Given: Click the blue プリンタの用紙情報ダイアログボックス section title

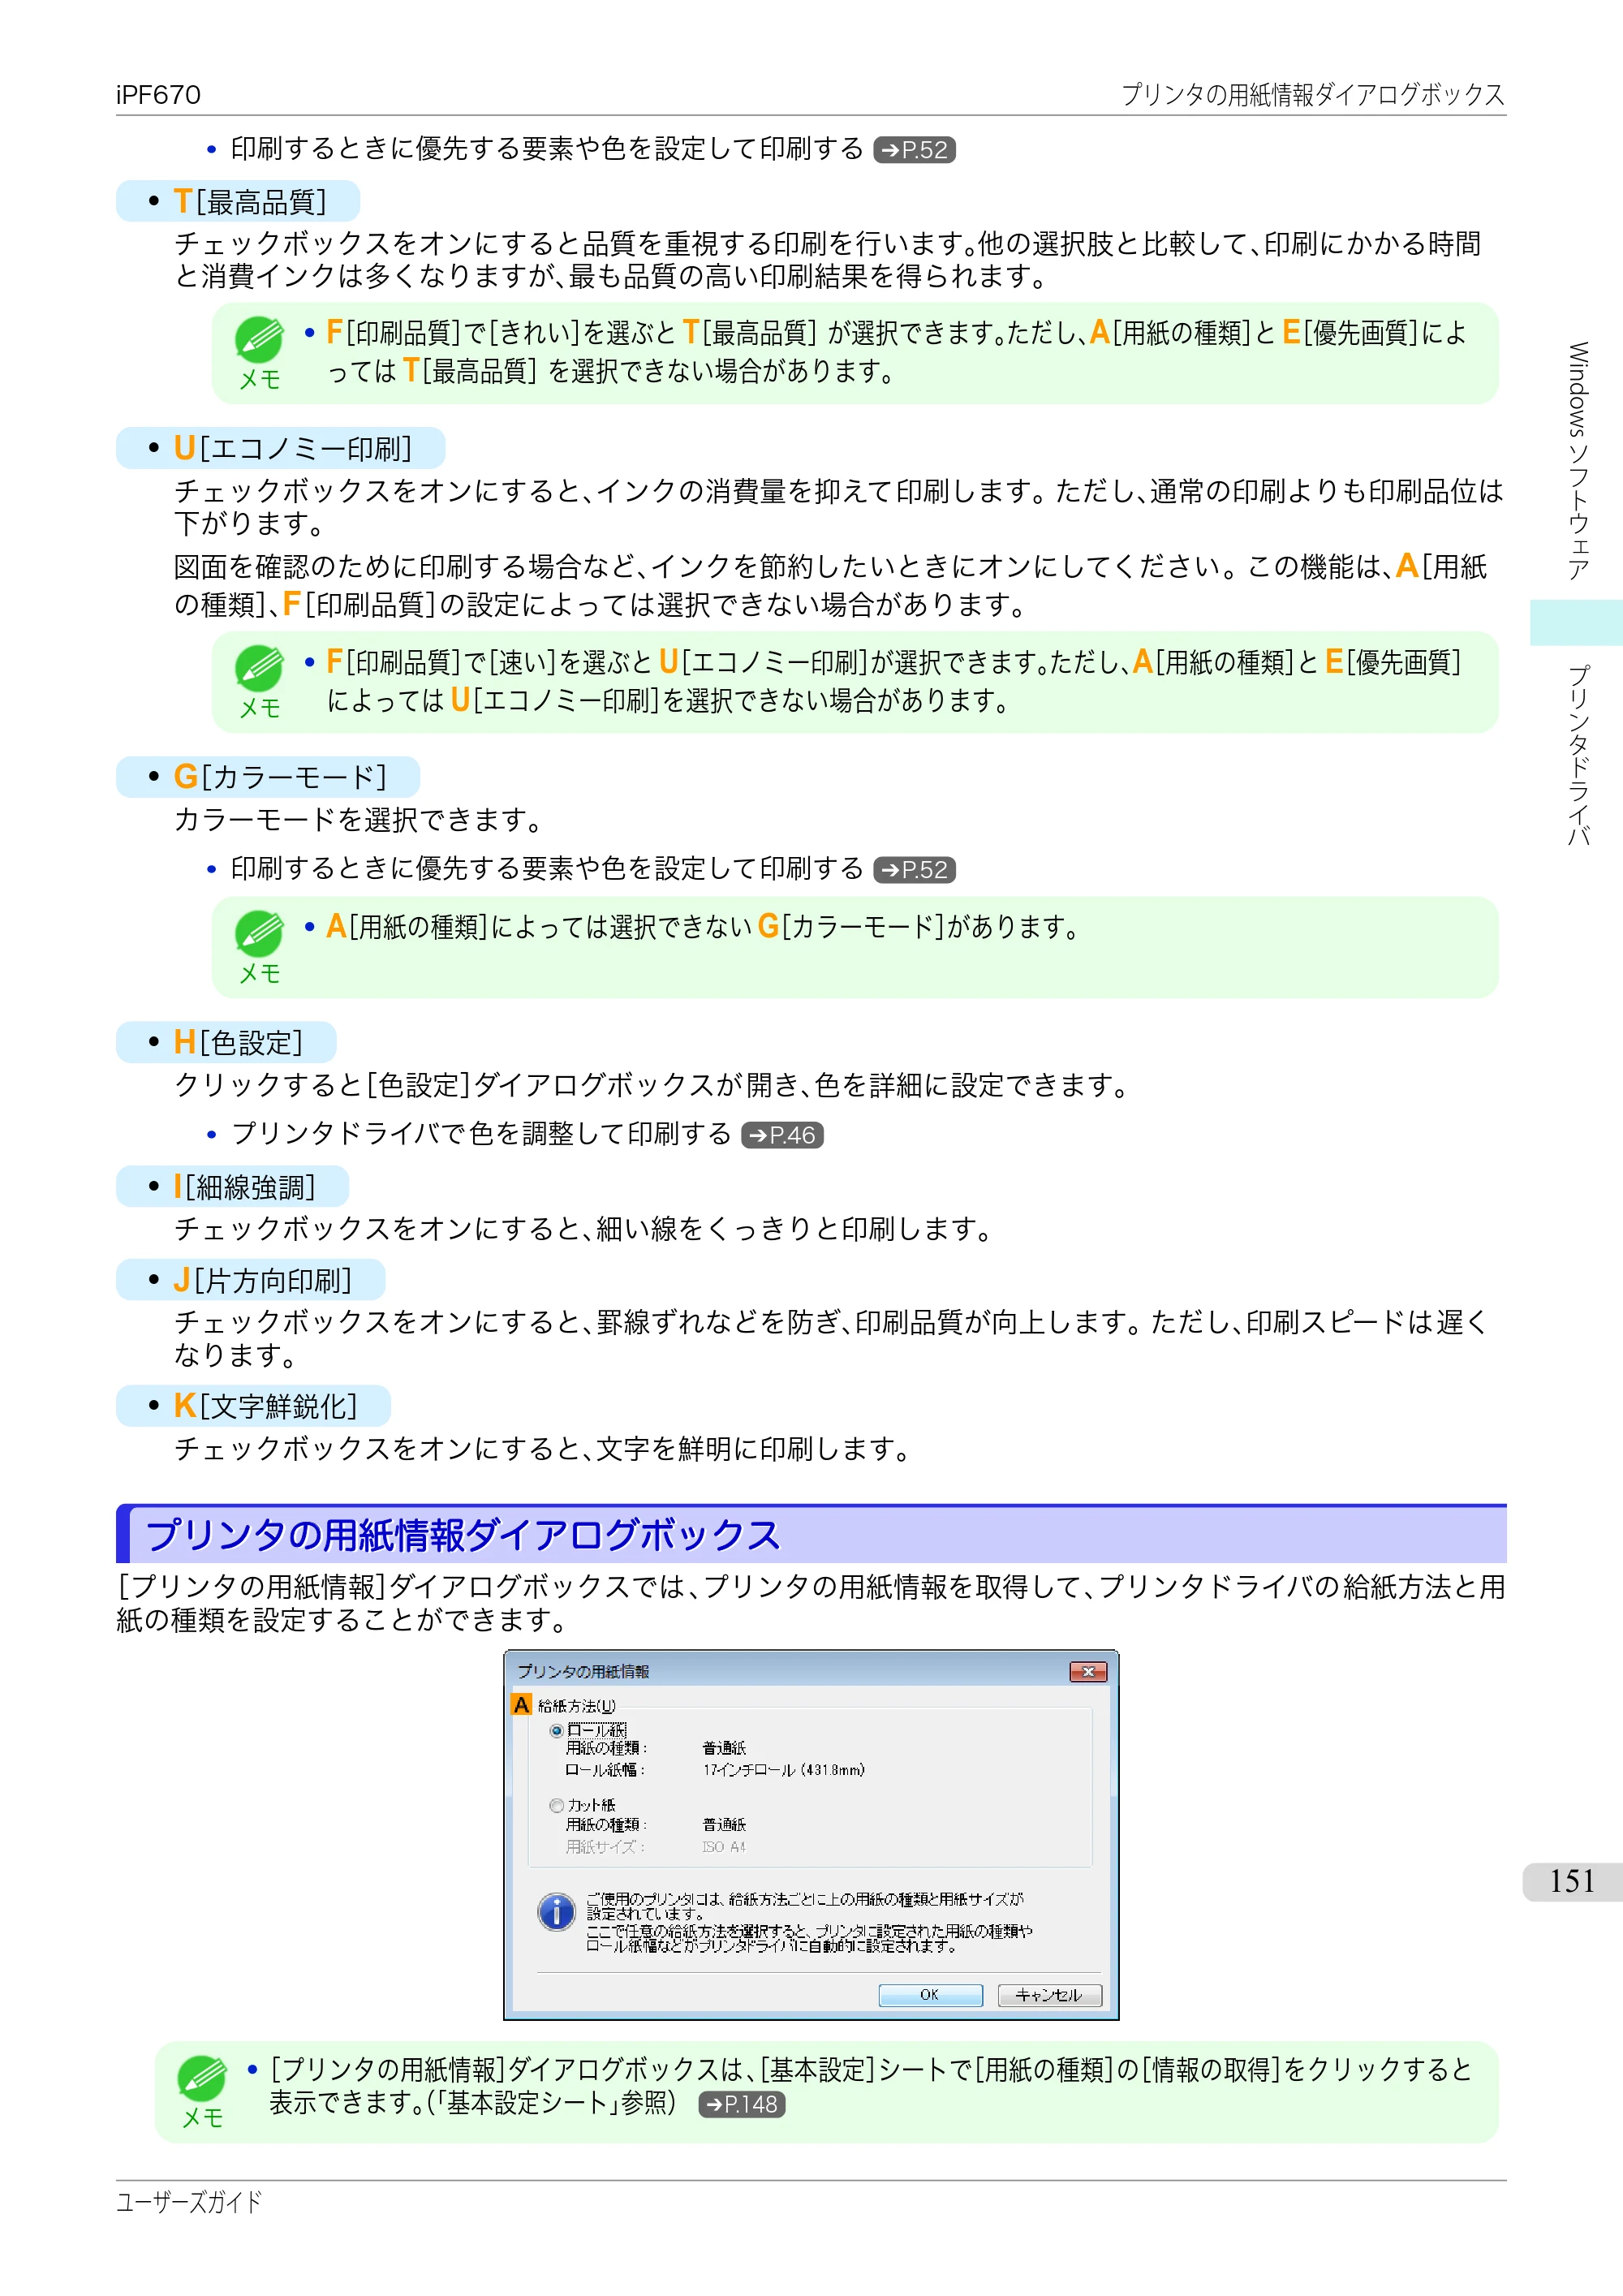Looking at the screenshot, I should point(462,1535).
